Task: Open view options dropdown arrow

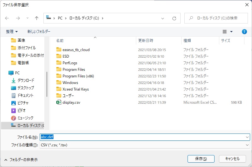Action: (x=232, y=32)
